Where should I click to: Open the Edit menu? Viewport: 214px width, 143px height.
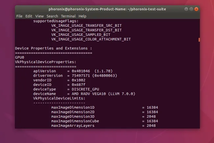(29, 16)
